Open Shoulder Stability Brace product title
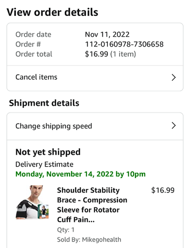This screenshot has width=190, height=248. coord(92,205)
